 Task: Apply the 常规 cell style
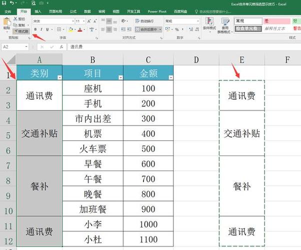pyautogui.click(x=248, y=21)
